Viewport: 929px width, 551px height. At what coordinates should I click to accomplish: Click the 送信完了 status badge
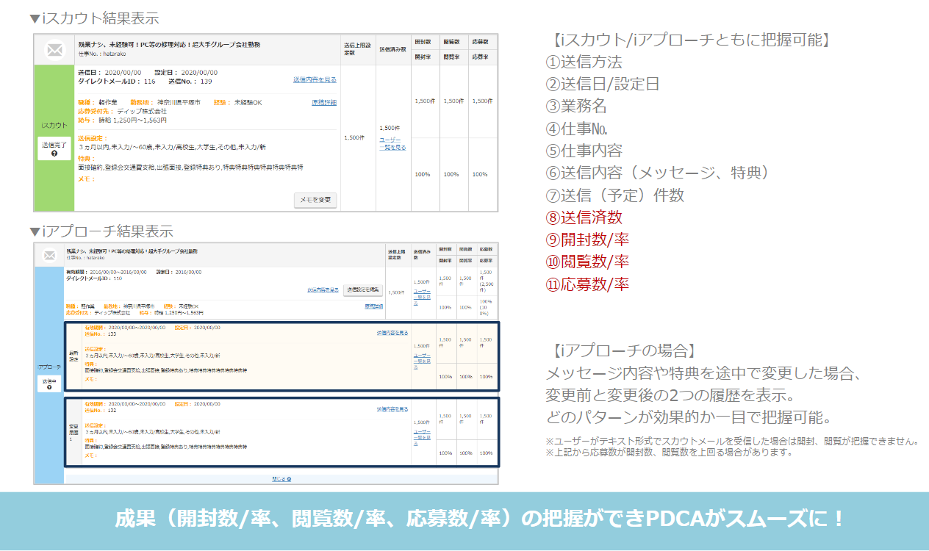click(53, 146)
